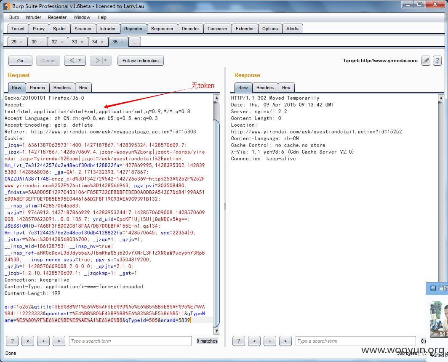448x362 pixels.
Task: Go back to previous request in history
Action: point(72,61)
